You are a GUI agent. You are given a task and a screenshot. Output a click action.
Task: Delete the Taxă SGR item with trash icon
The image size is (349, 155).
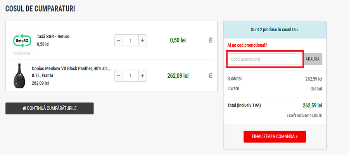click(x=211, y=40)
